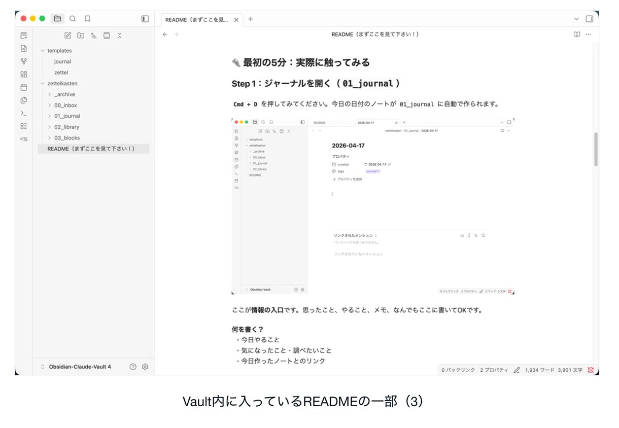Image resolution: width=619 pixels, height=428 pixels.
Task: Change the file sort order icon
Action: pyautogui.click(x=93, y=35)
